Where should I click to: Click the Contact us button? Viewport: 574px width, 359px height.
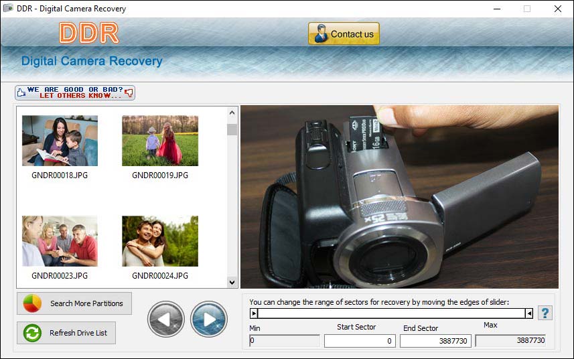[344, 33]
